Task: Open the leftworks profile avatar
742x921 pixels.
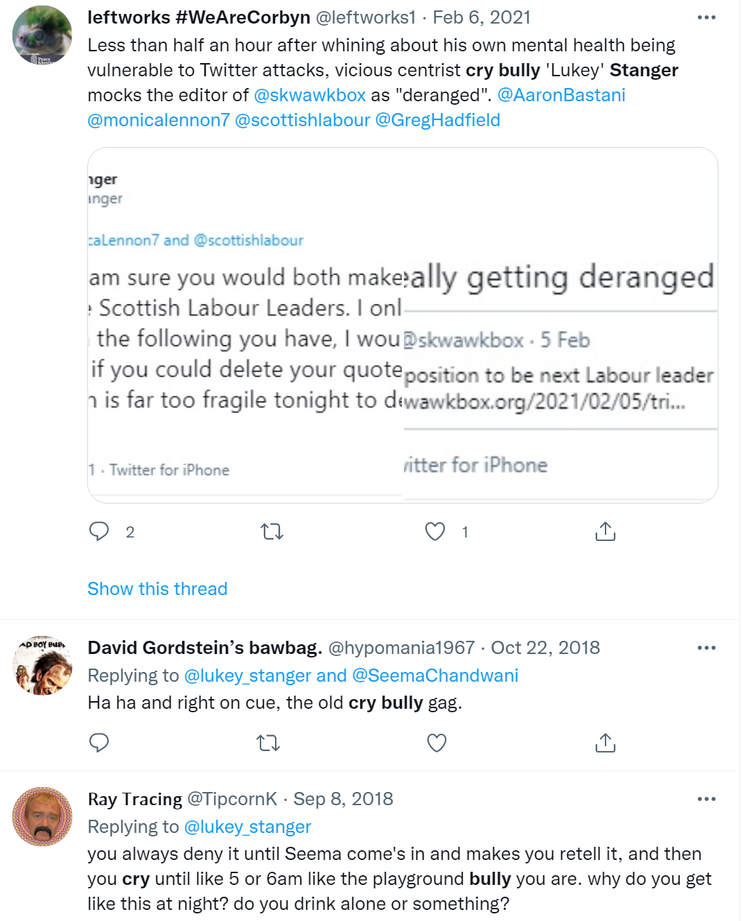Action: point(42,35)
